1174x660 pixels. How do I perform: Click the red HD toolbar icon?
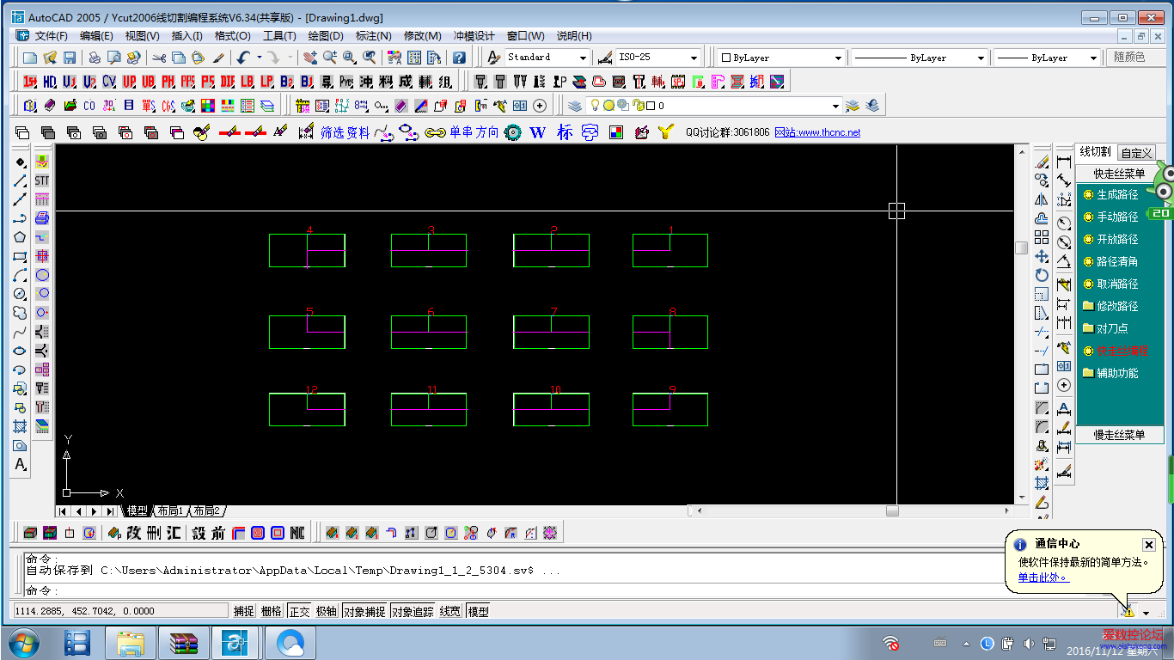(50, 82)
